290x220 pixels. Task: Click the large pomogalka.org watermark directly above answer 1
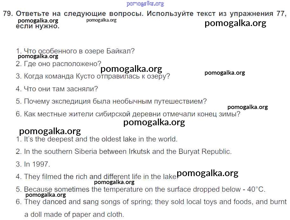[x=50, y=131]
